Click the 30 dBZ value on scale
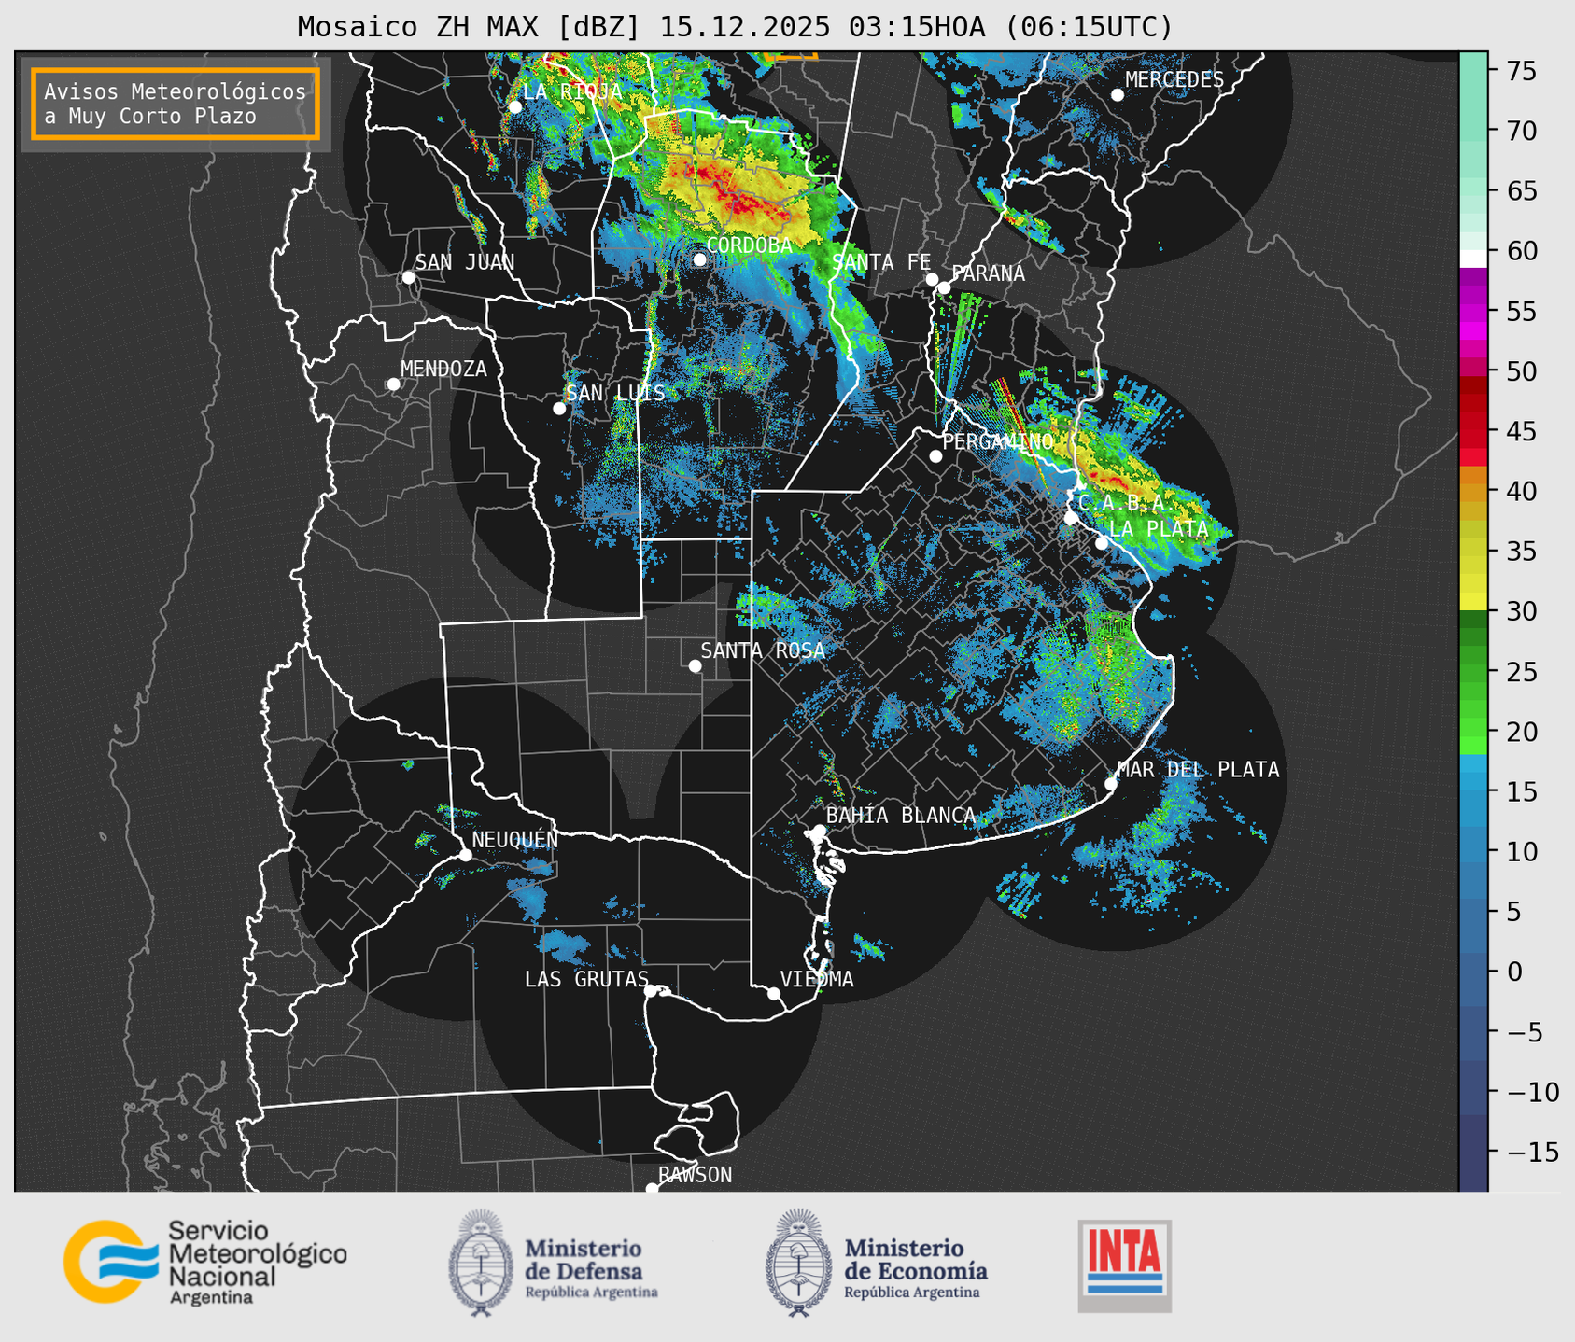Image resolution: width=1575 pixels, height=1342 pixels. (x=1521, y=611)
